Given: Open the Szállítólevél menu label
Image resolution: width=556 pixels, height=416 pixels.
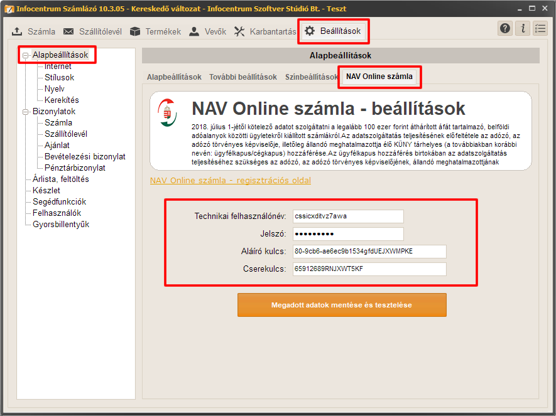Looking at the screenshot, I should pyautogui.click(x=101, y=31).
